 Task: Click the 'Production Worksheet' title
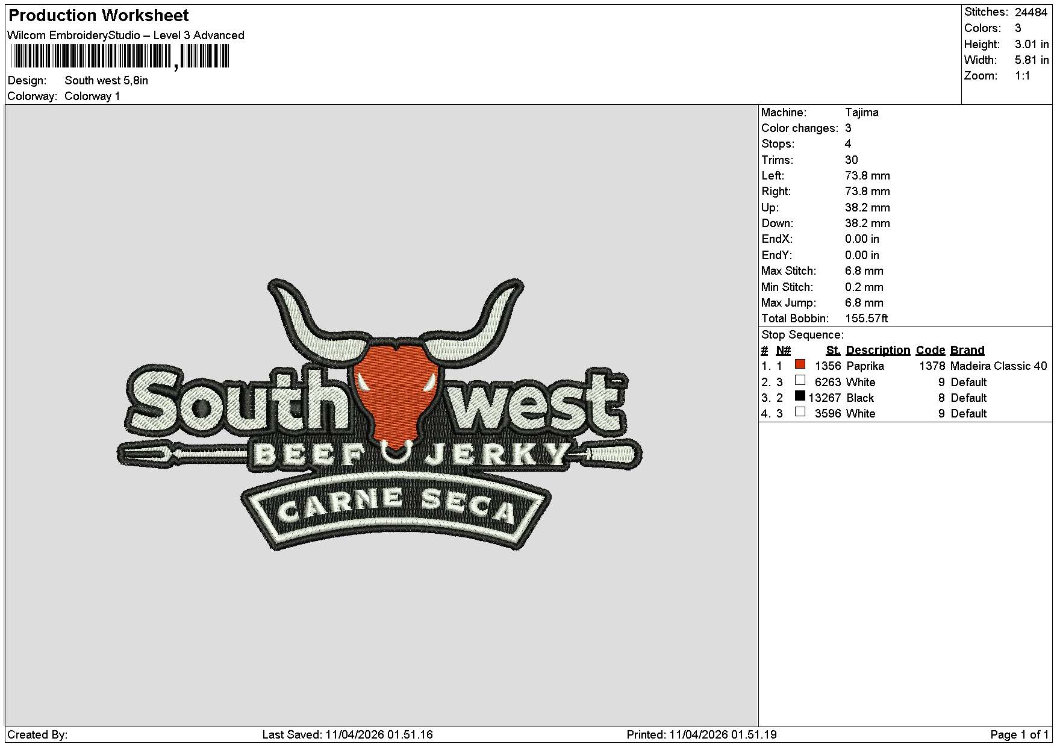click(x=99, y=16)
